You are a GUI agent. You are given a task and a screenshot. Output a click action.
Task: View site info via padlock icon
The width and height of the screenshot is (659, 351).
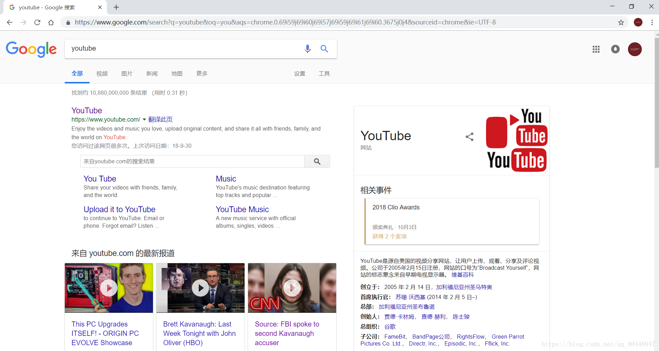point(68,22)
